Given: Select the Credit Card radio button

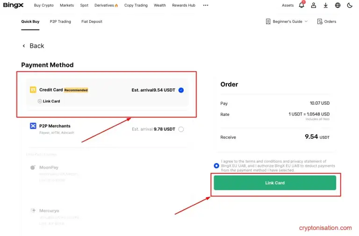Looking at the screenshot, I should pos(181,90).
